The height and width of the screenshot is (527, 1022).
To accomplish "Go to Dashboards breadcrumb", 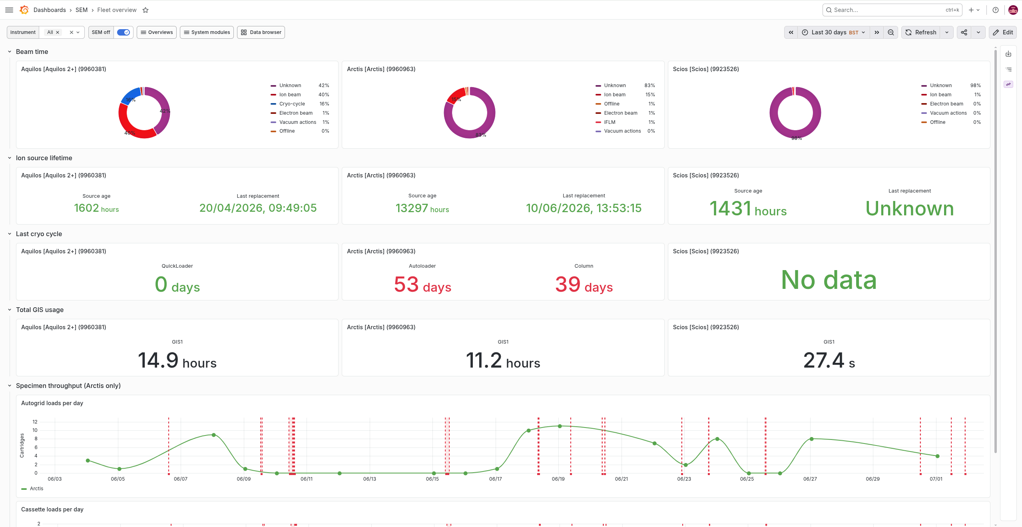I will (50, 10).
